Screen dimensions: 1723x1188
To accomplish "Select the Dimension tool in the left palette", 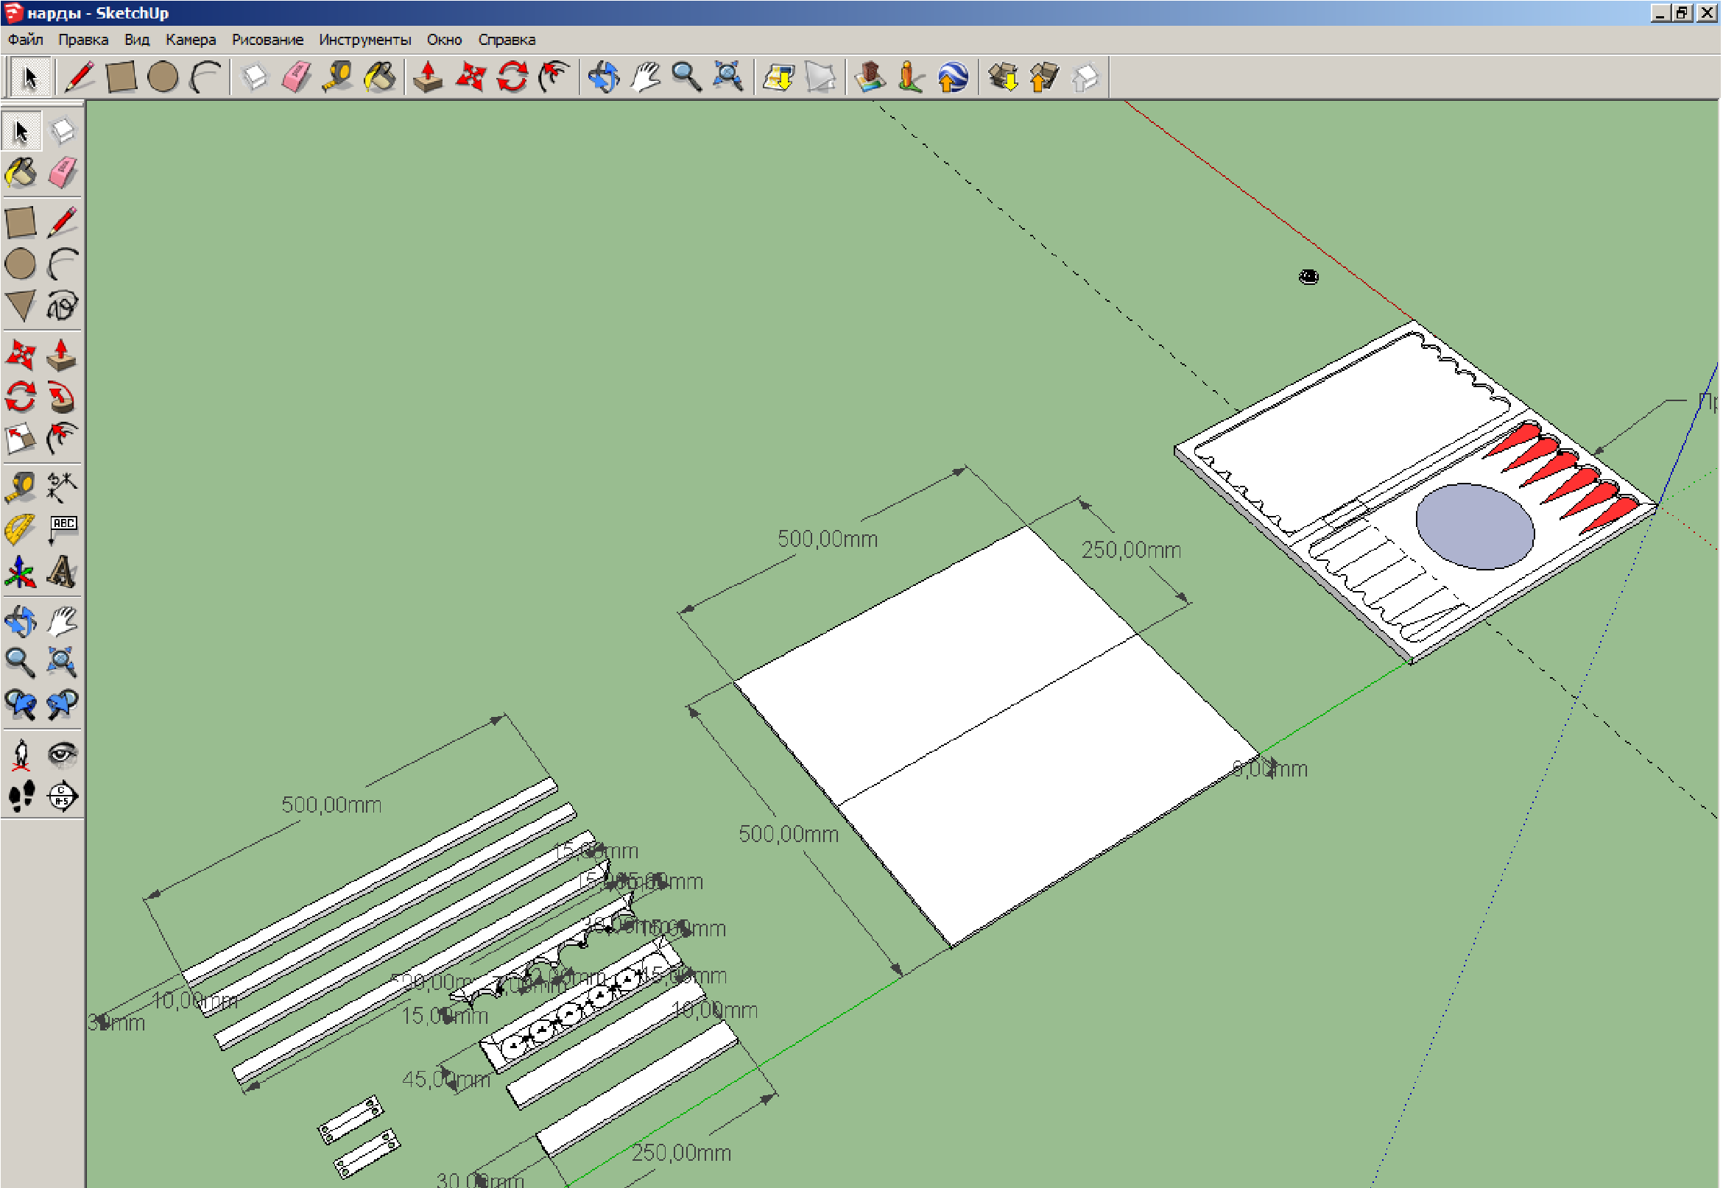I will (x=63, y=488).
